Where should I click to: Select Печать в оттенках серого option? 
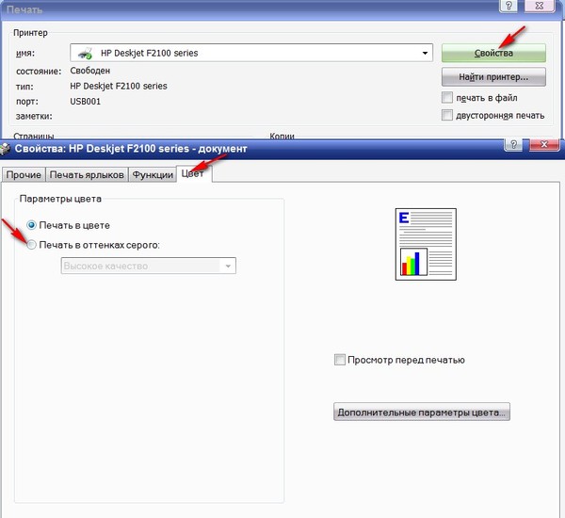point(32,245)
